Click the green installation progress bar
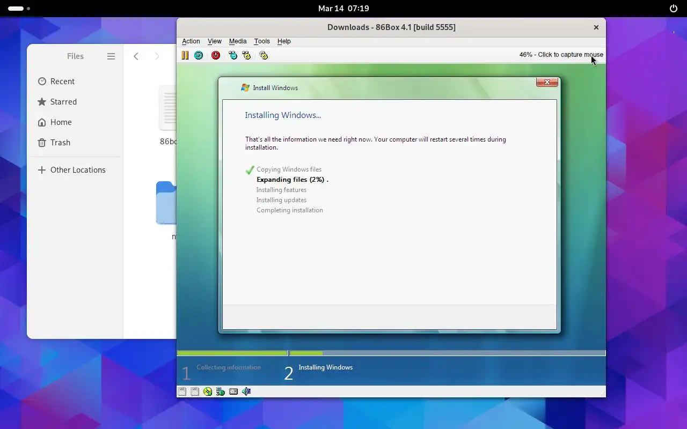687x429 pixels. [391, 353]
